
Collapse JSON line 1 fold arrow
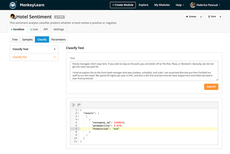point(78,110)
